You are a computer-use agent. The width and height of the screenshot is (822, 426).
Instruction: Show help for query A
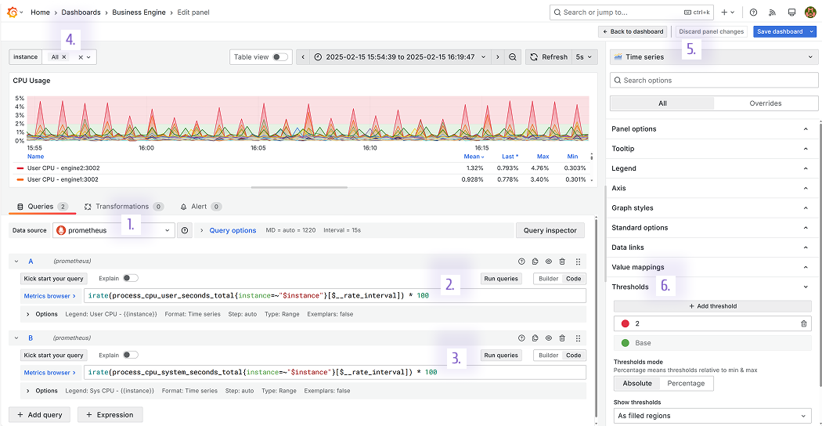(x=521, y=262)
